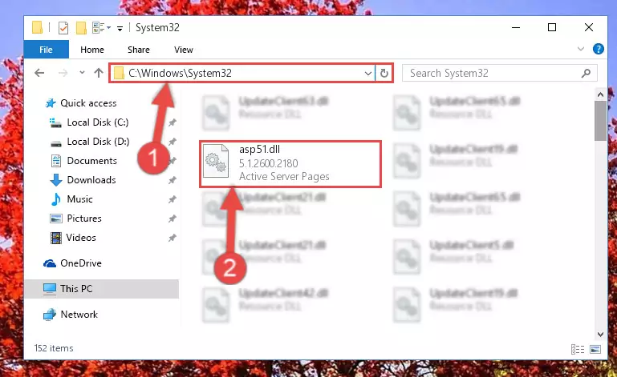Go back with the Back arrow
Screen dimensions: 617x377
tap(39, 73)
